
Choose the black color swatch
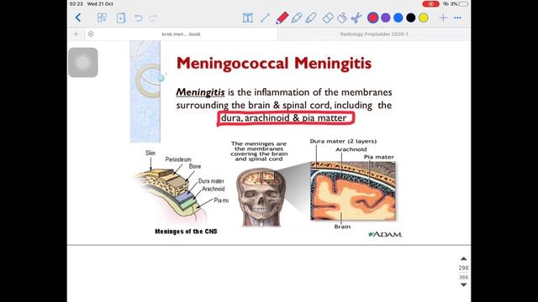coord(411,18)
